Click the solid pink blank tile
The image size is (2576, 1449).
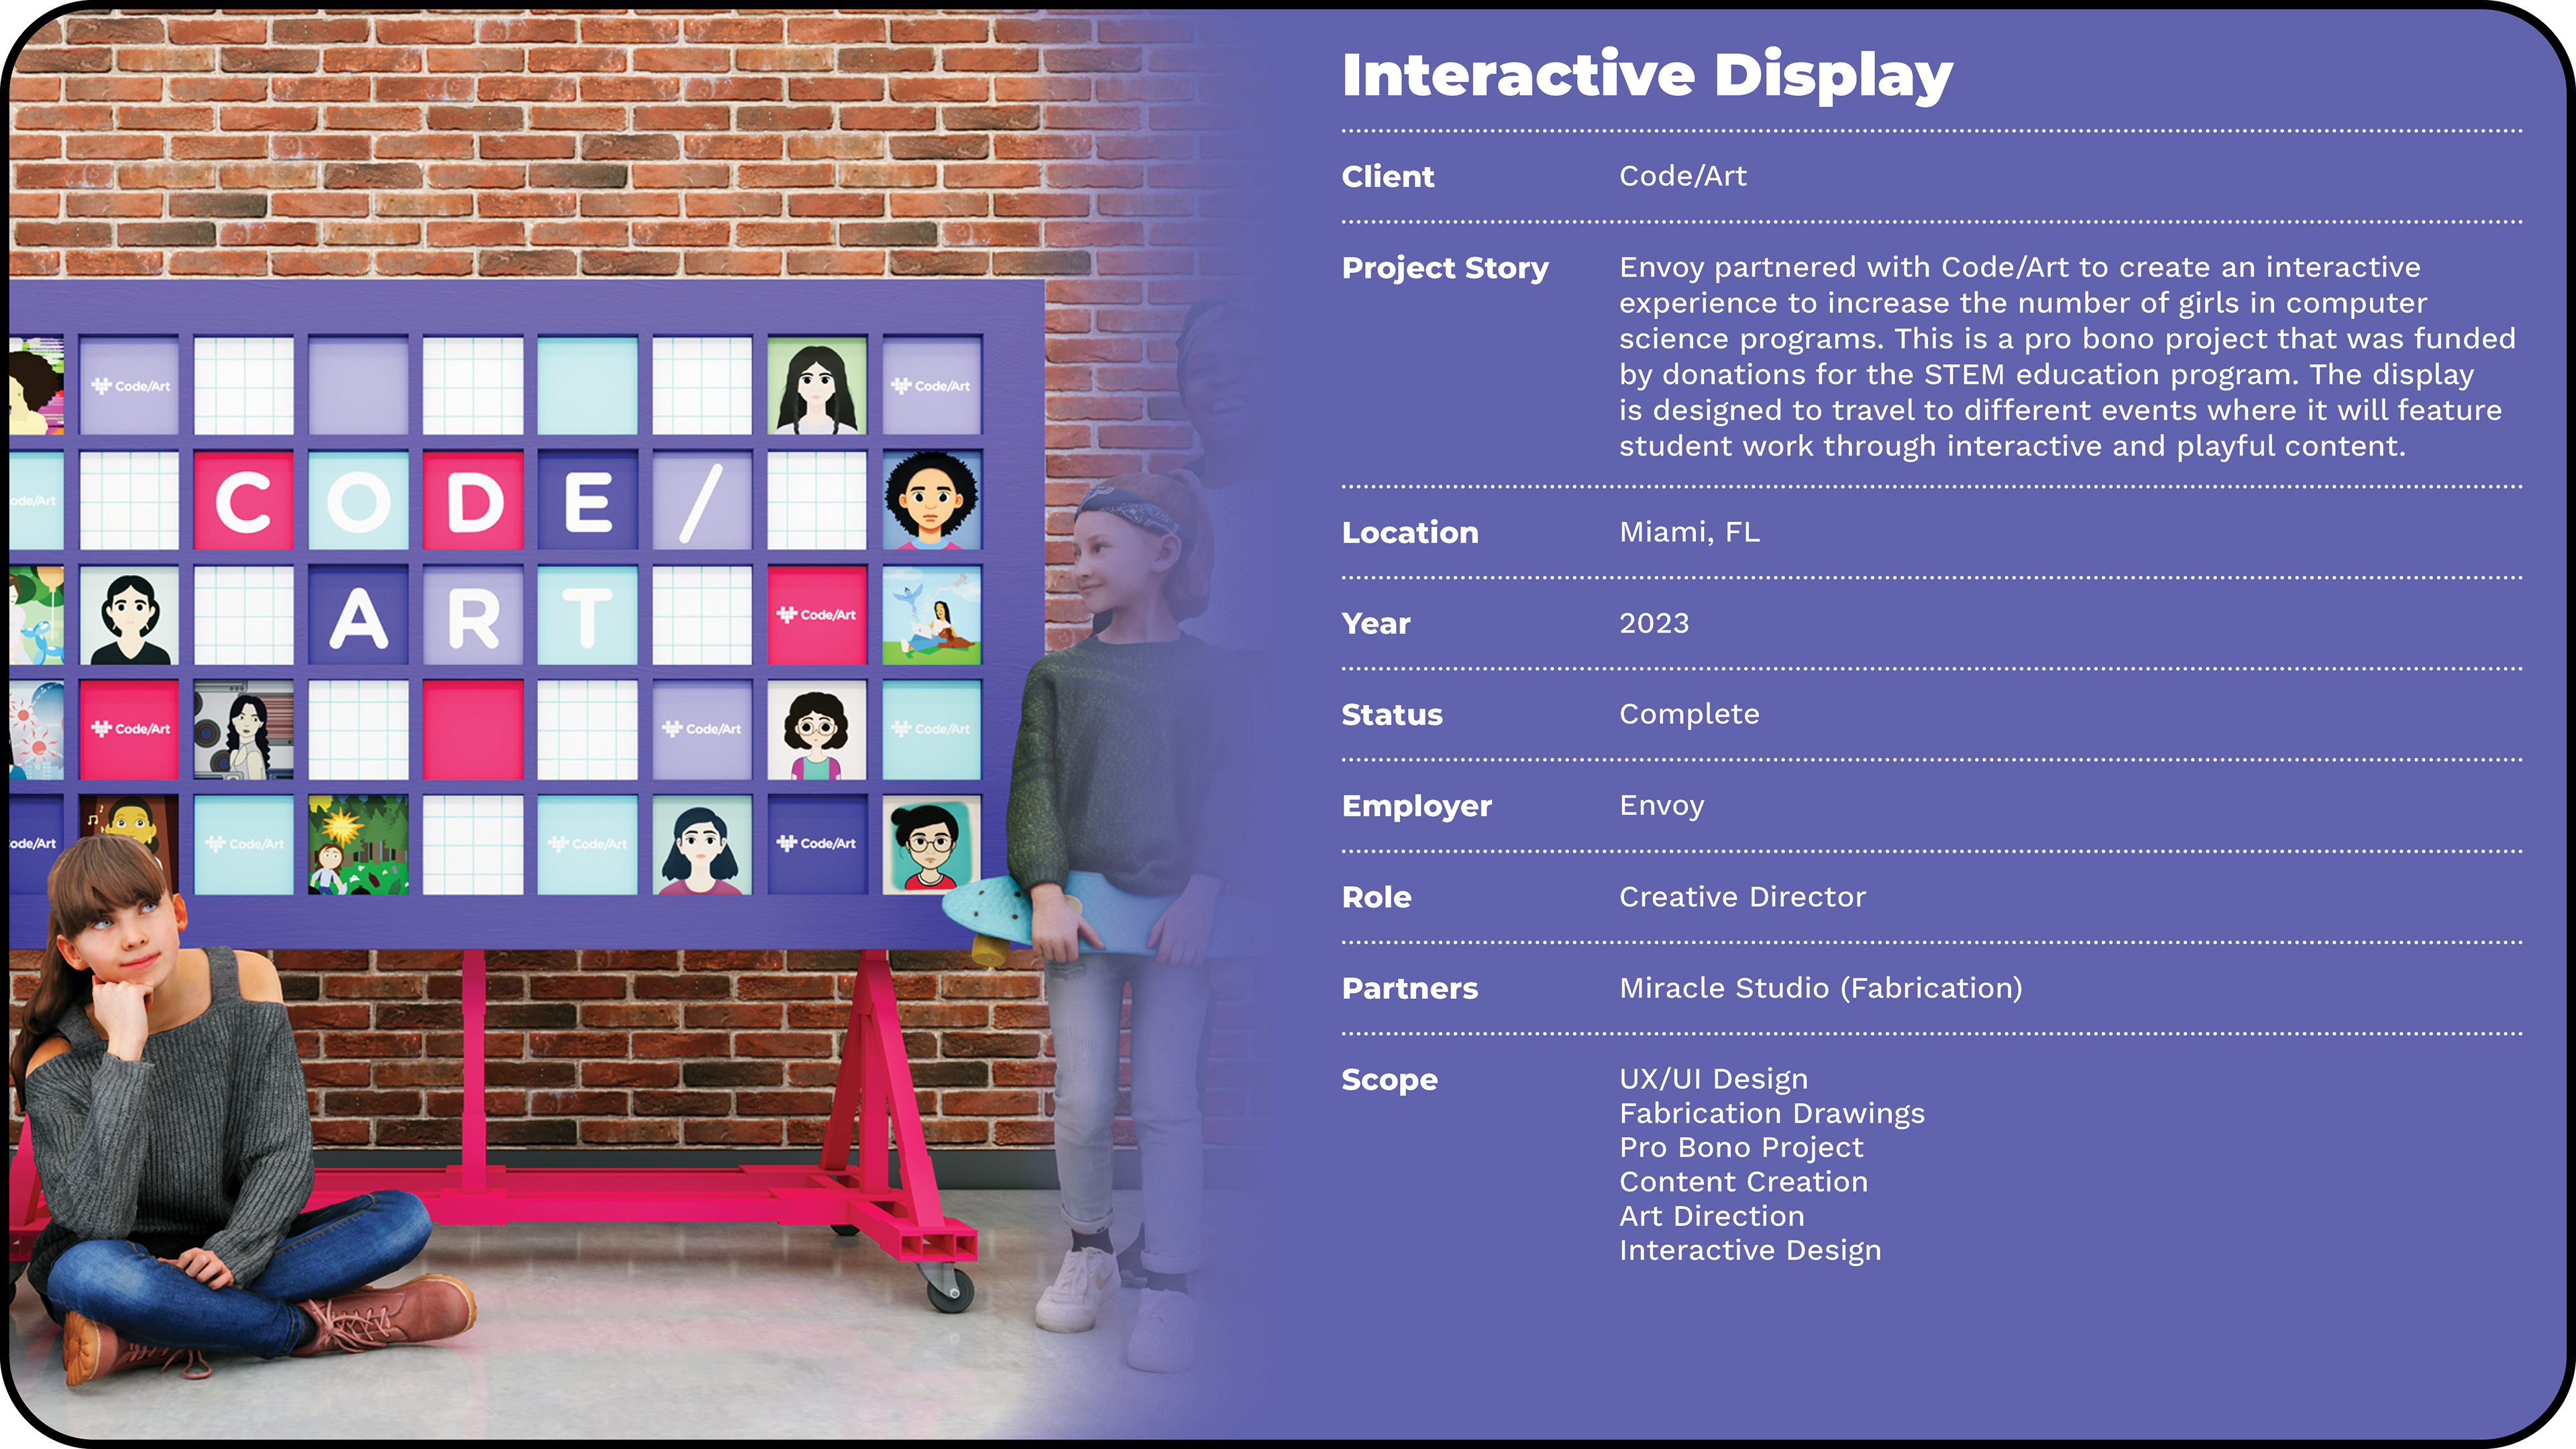[473, 729]
